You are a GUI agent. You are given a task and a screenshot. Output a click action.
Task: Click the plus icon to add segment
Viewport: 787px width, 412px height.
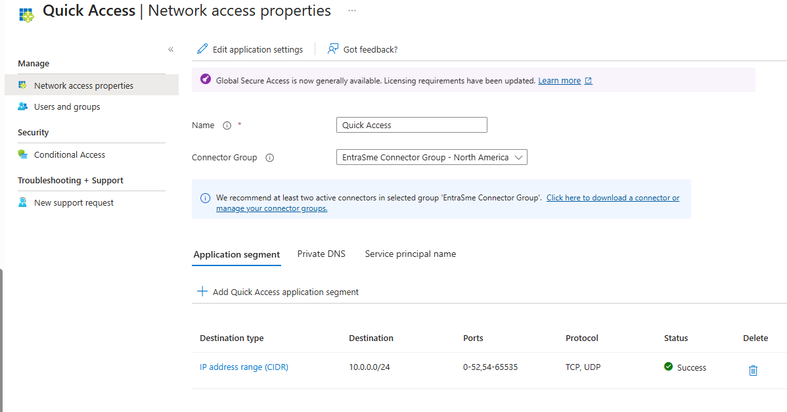(202, 291)
